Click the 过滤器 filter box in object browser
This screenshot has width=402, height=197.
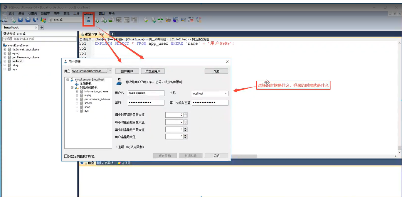pos(40,39)
